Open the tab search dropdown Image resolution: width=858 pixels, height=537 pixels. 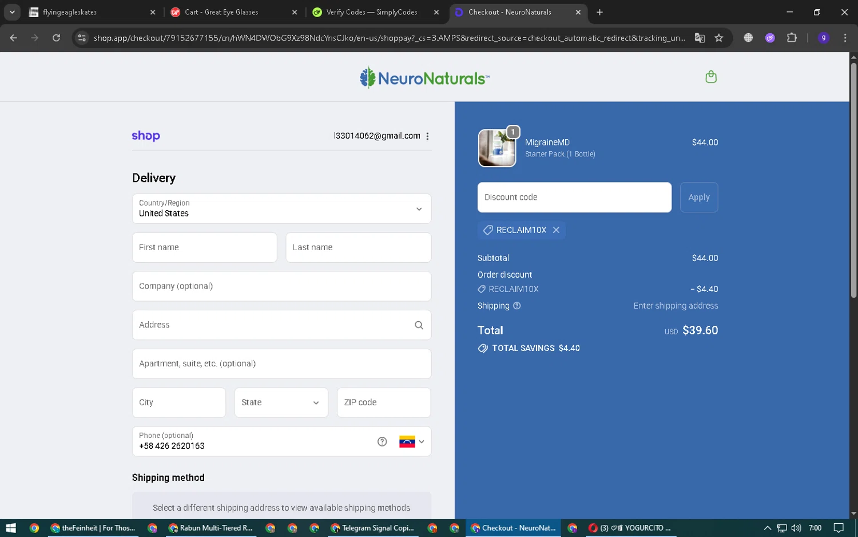(x=12, y=12)
